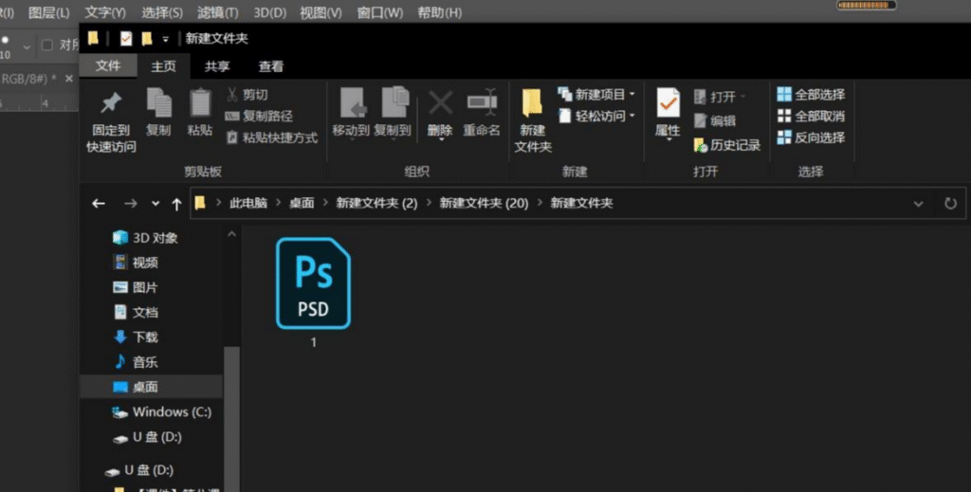This screenshot has height=492, width=971.
Task: Click the quick access properties checkmark icon
Action: 126,39
